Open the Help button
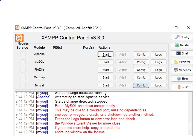The image size is (193, 136). (x=182, y=79)
